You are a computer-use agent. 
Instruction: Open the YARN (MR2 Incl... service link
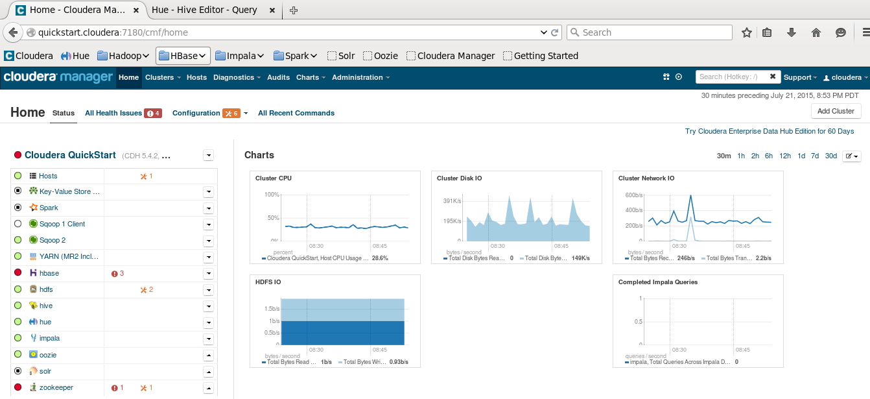(69, 256)
